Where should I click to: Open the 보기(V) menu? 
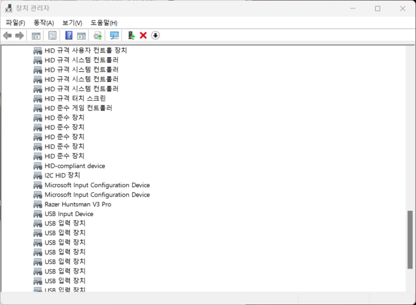click(x=72, y=23)
